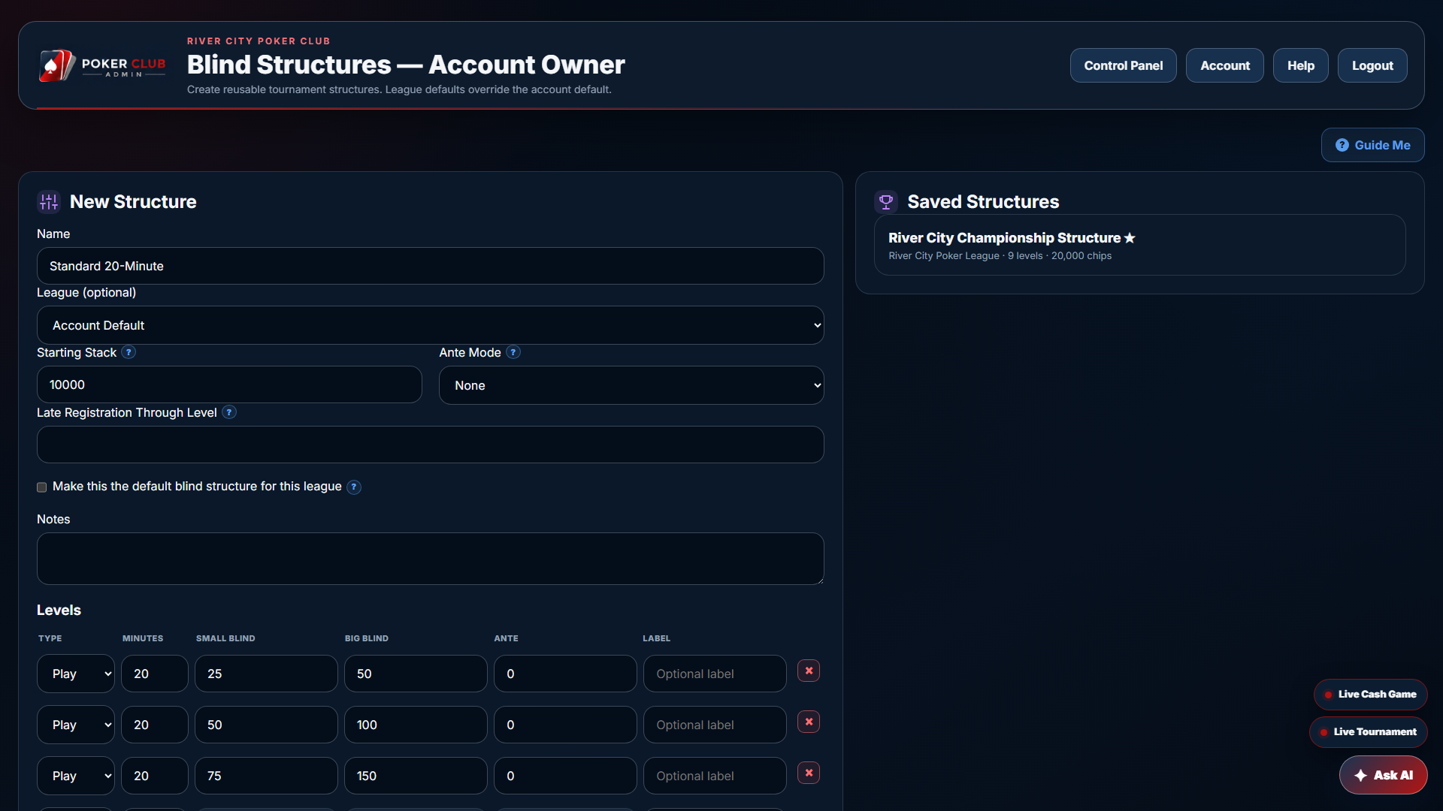
Task: Open River City Championship Structure saved entry
Action: 1140,245
